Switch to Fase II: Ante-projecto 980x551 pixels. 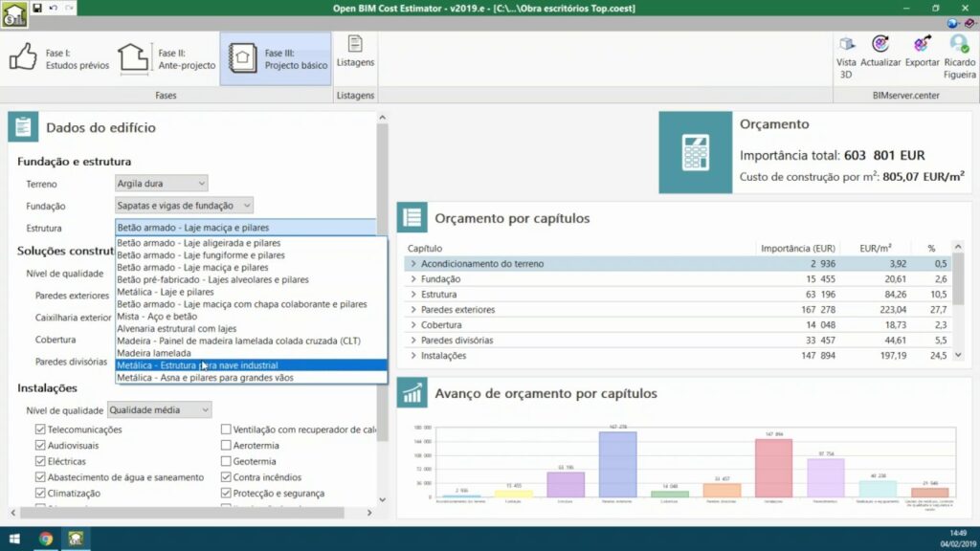[x=167, y=59]
